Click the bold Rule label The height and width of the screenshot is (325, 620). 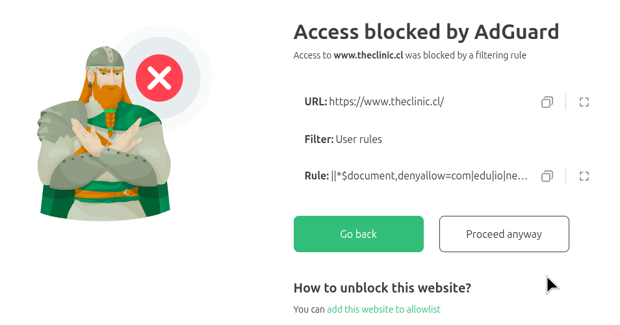point(316,176)
